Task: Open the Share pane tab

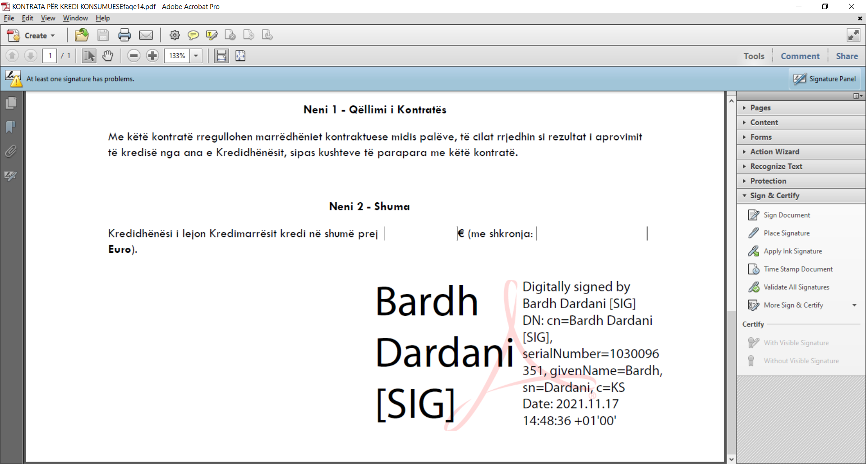Action: point(847,56)
